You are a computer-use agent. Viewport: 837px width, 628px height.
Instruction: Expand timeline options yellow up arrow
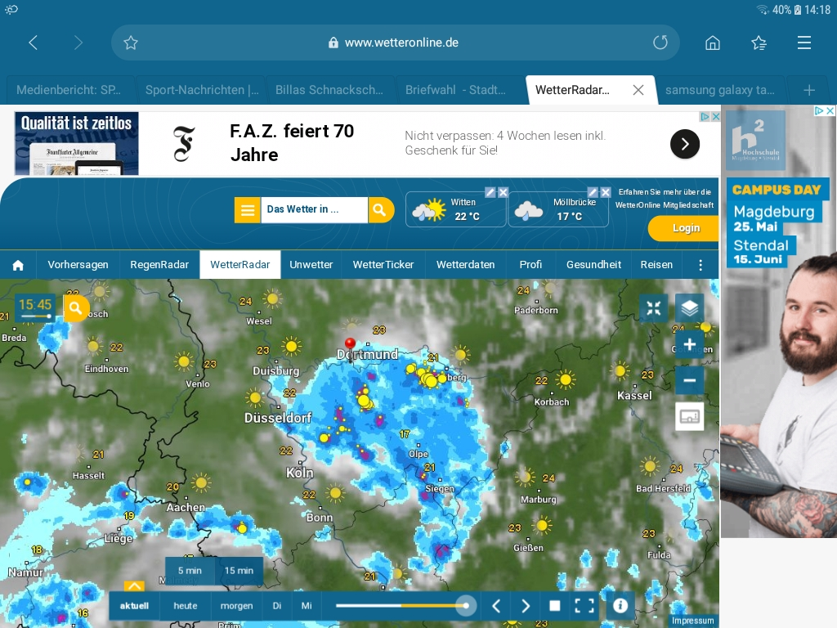click(135, 585)
